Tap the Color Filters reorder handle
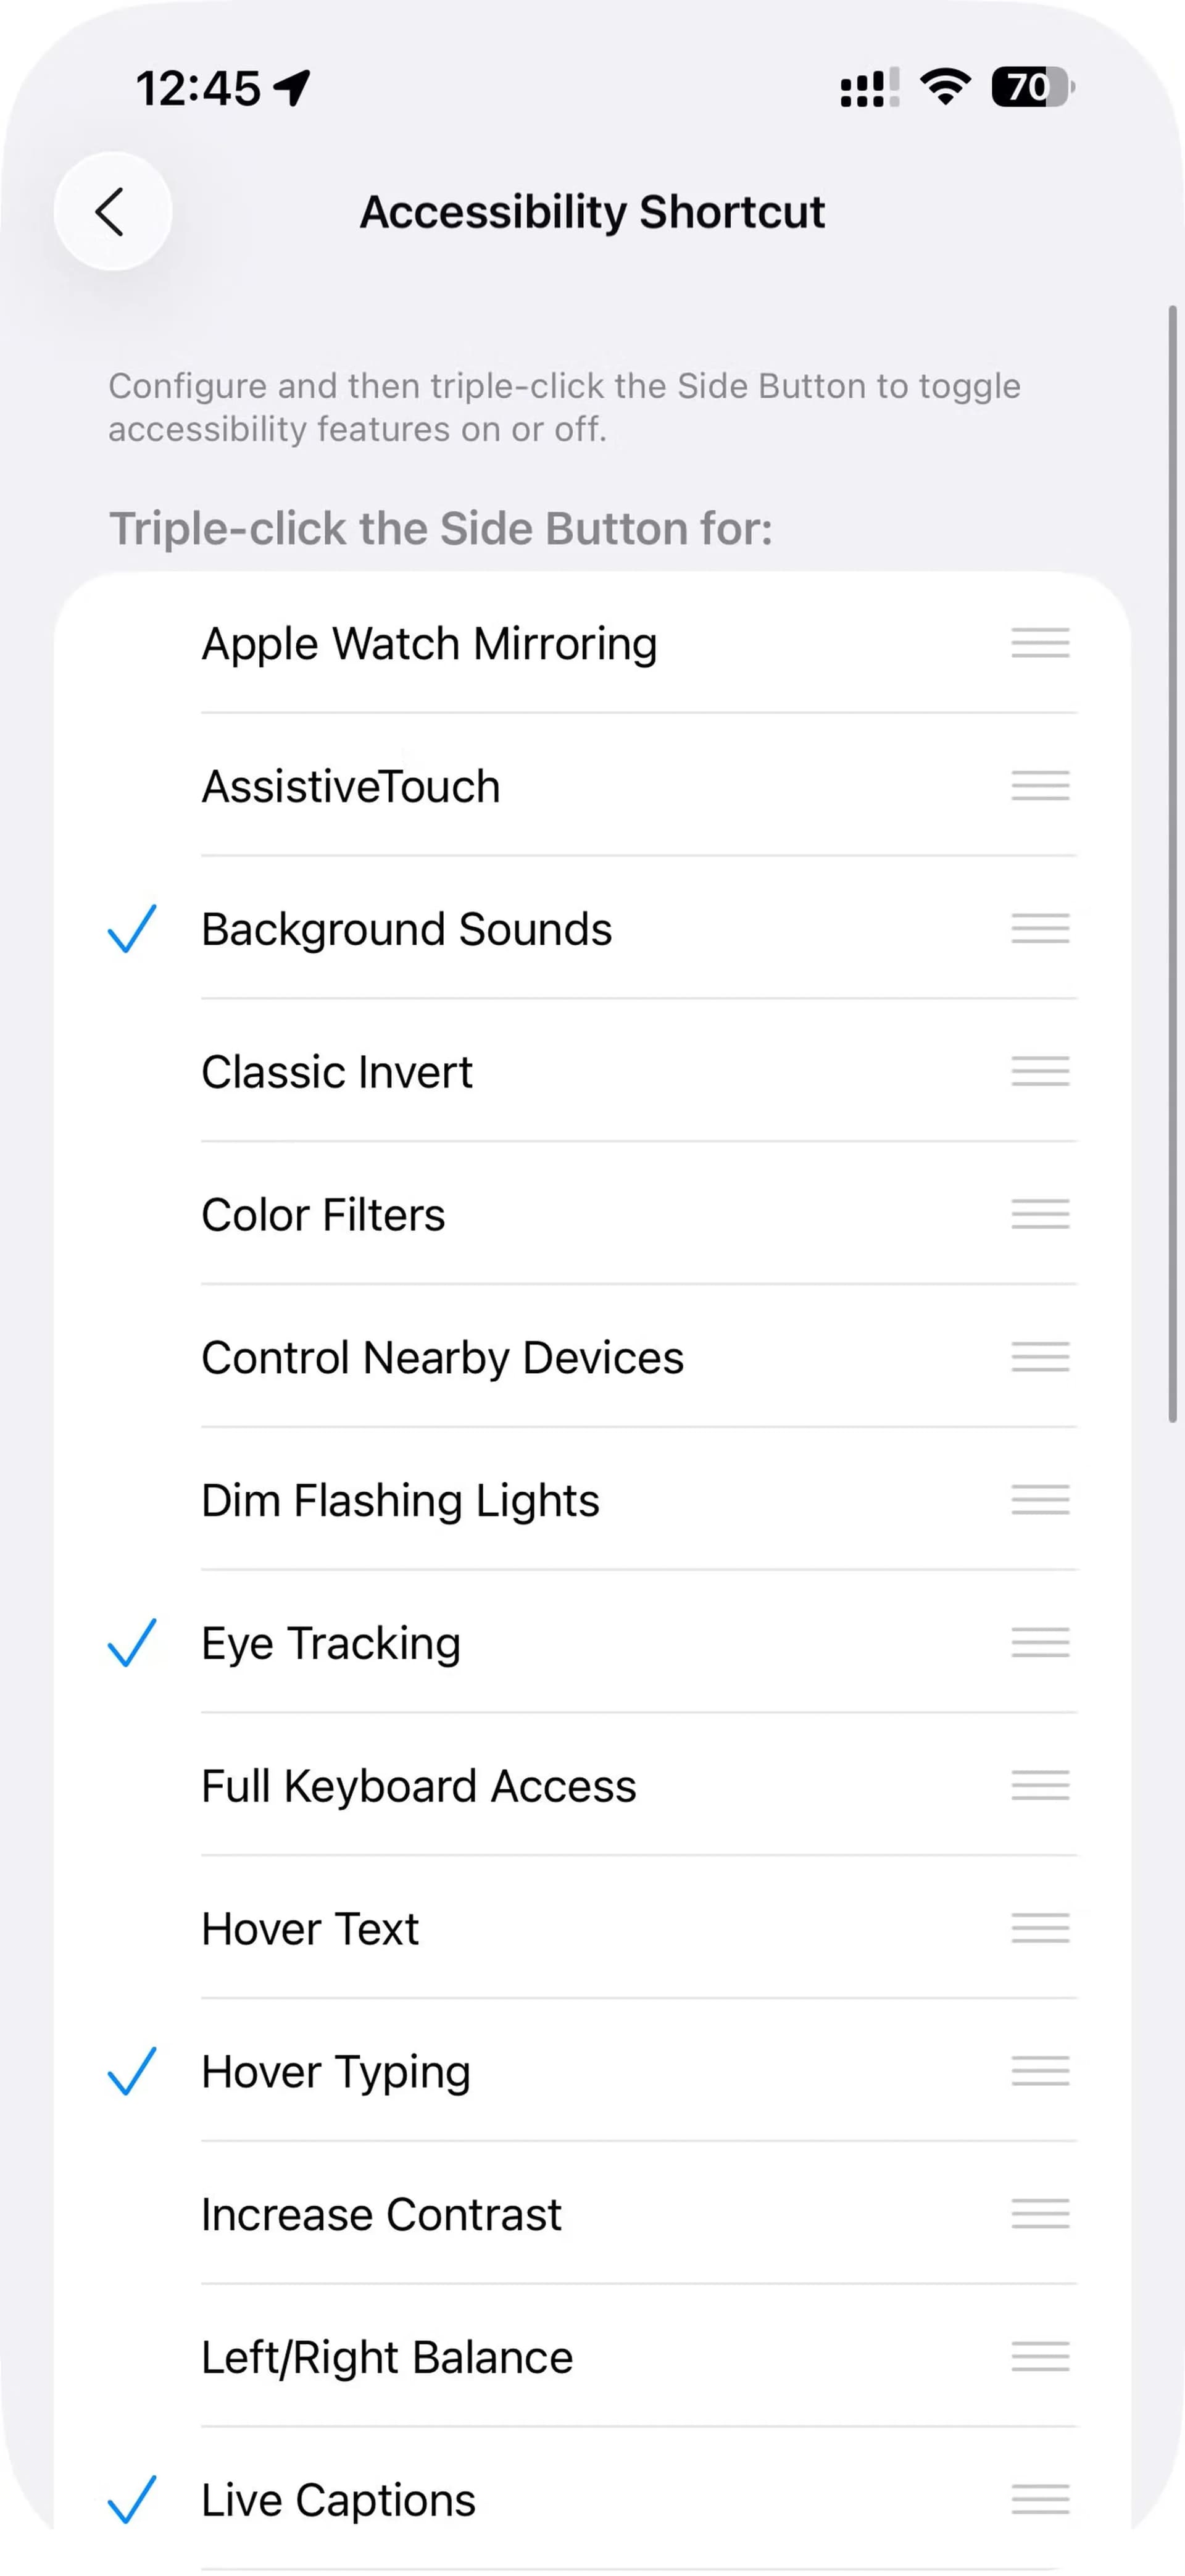Image resolution: width=1185 pixels, height=2576 pixels. 1039,1214
